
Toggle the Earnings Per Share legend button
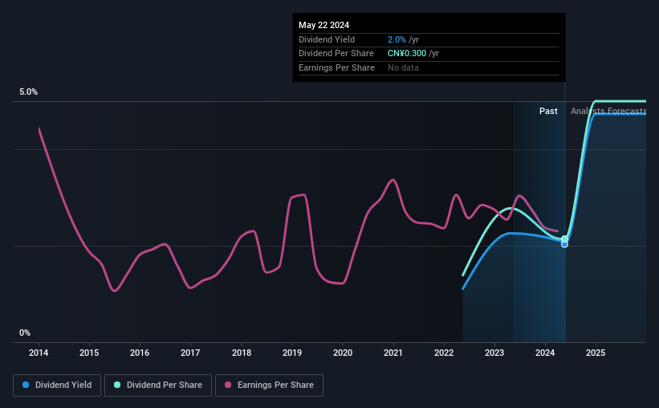point(269,386)
